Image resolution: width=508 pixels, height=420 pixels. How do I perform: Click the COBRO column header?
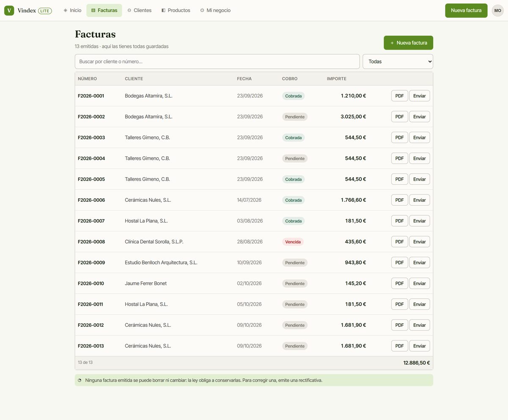coord(290,79)
